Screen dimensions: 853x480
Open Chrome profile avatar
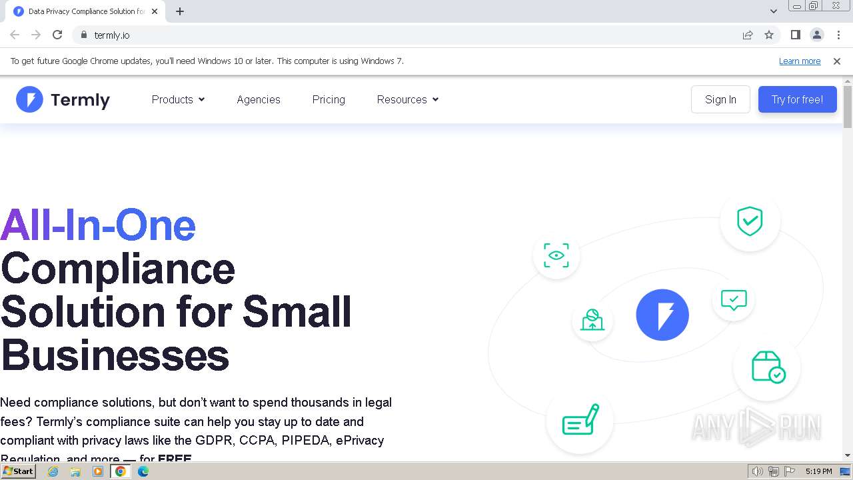[817, 35]
